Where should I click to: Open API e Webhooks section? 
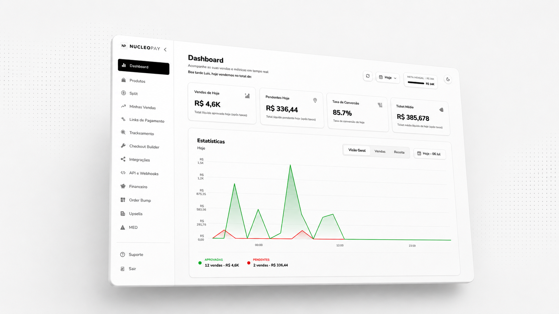tap(143, 173)
